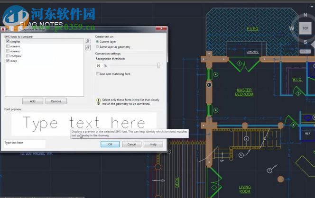This screenshot has height=198, width=315.
Task: Click the LANDING label in the drawing
Action: (x=252, y=52)
